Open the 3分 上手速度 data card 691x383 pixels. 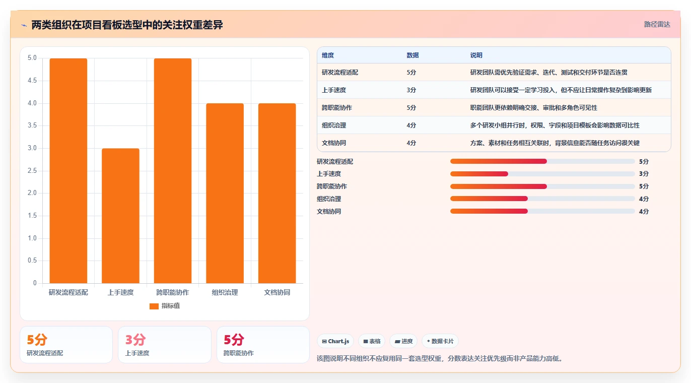pyautogui.click(x=165, y=345)
